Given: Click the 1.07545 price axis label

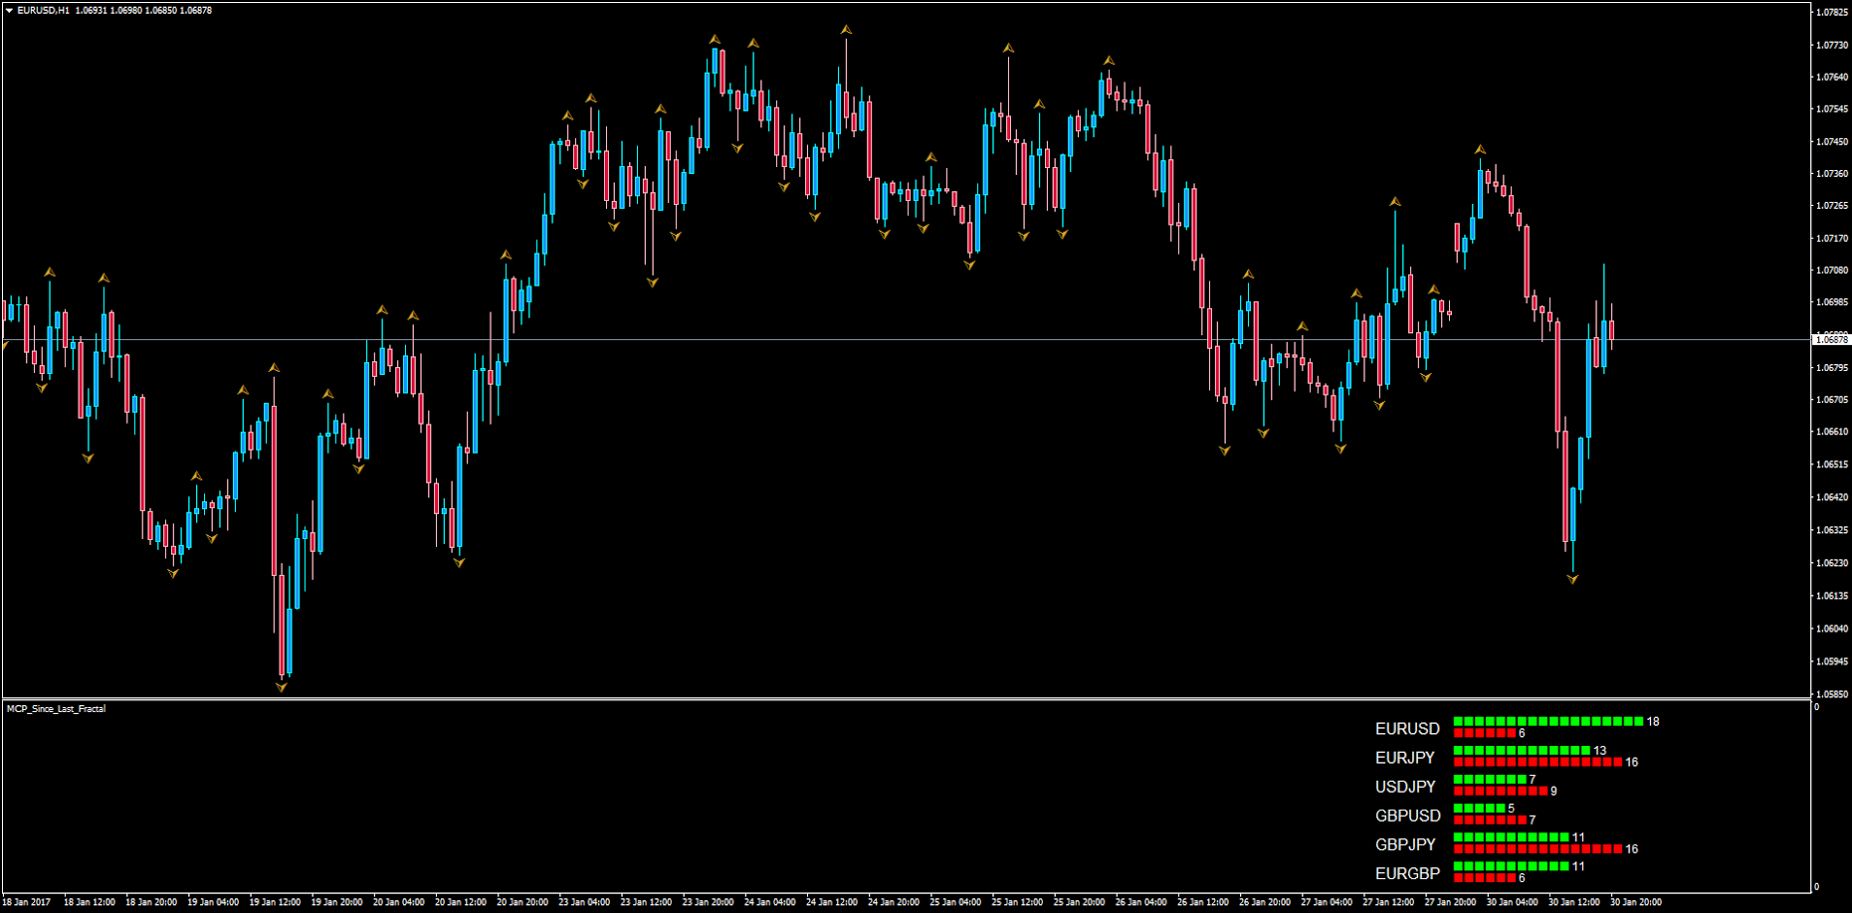Looking at the screenshot, I should click(x=1832, y=109).
